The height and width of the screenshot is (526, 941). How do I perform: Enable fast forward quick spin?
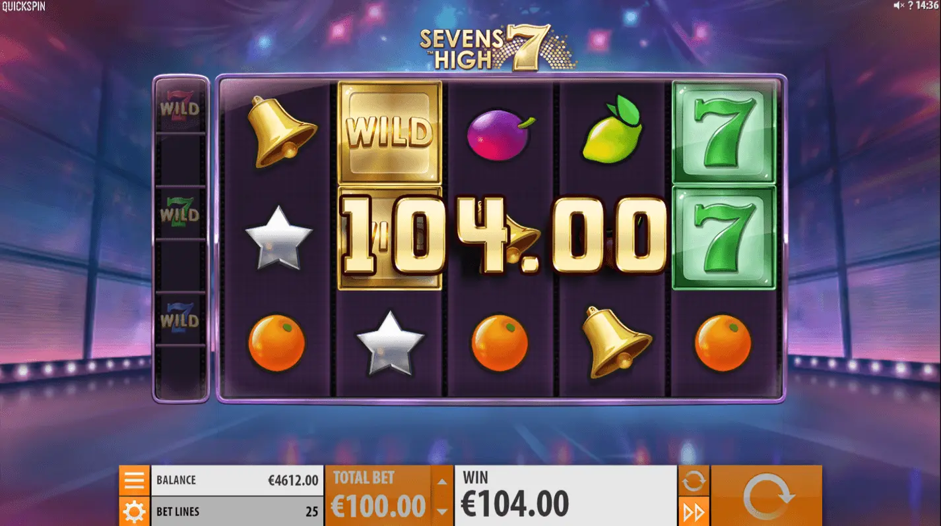pos(694,511)
